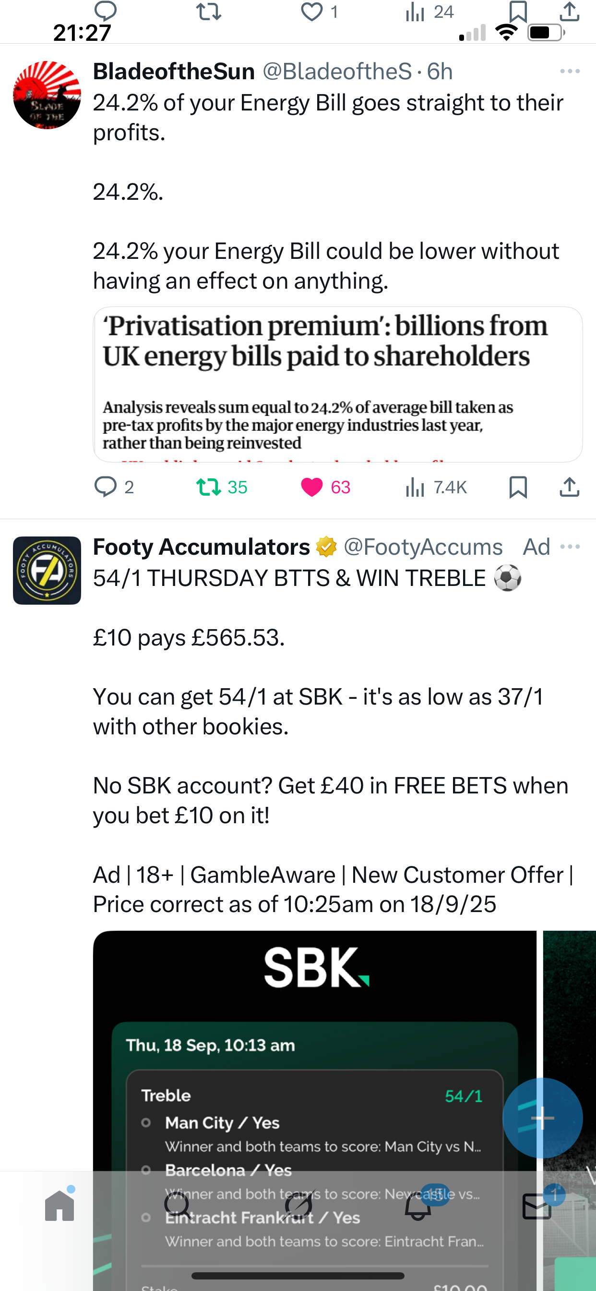The height and width of the screenshot is (1291, 596).
Task: Unlike BladeoftheSun's tweet with 63 likes
Action: (312, 487)
